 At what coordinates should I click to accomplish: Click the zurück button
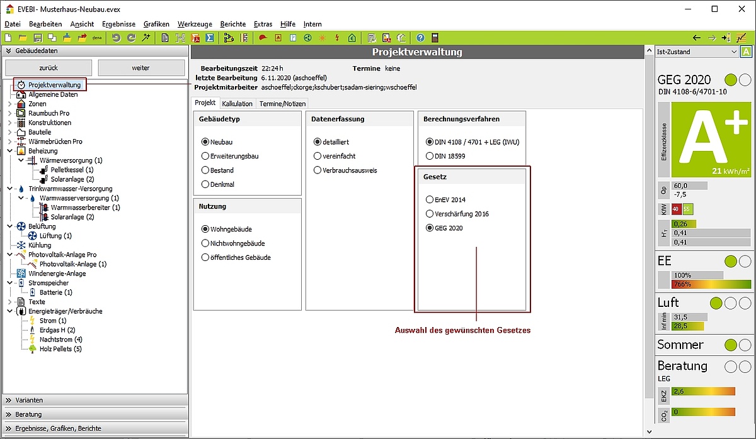coord(49,67)
